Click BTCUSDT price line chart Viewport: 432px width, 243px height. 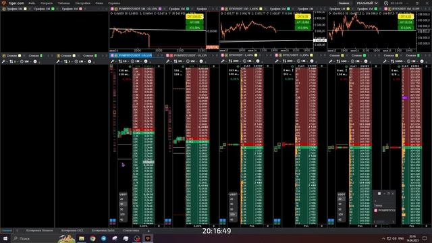click(x=372, y=31)
